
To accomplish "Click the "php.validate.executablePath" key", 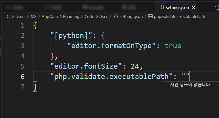I will [111, 76].
